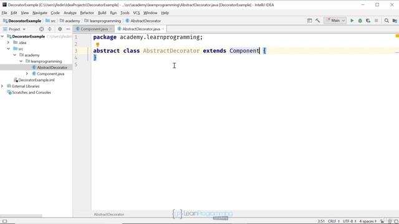Click src breadcrumb in navigation bar

(50, 21)
